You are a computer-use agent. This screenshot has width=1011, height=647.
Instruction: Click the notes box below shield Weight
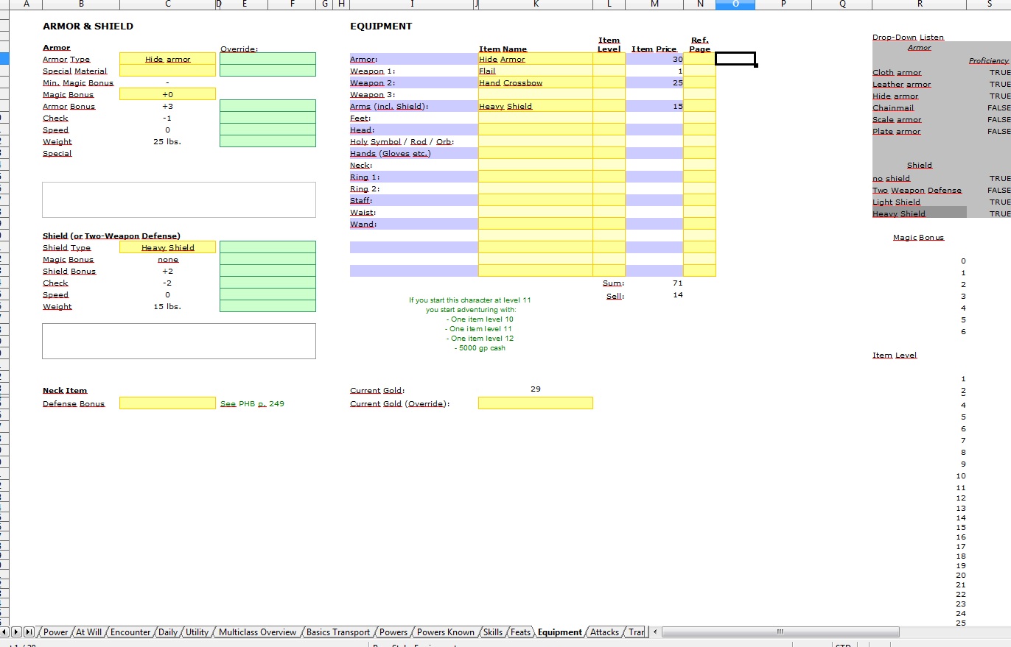pyautogui.click(x=179, y=341)
